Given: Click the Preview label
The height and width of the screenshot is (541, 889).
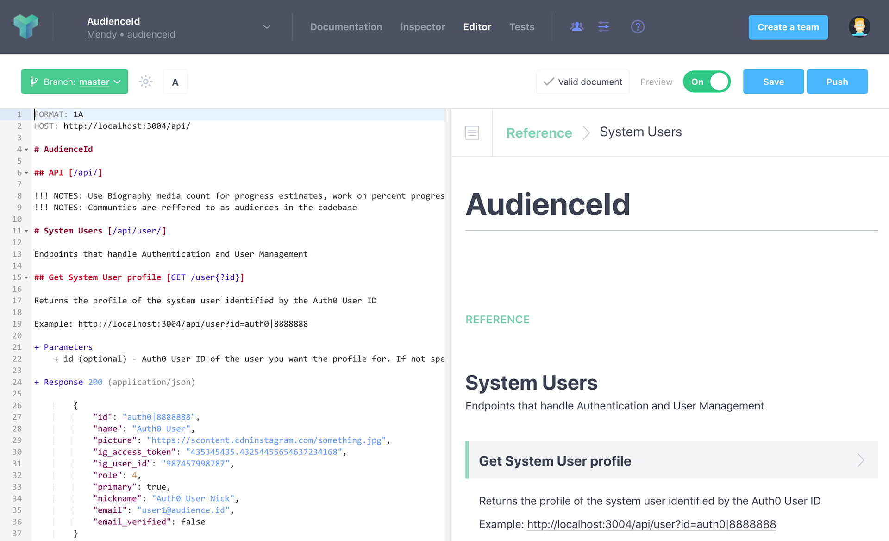Looking at the screenshot, I should [x=656, y=82].
